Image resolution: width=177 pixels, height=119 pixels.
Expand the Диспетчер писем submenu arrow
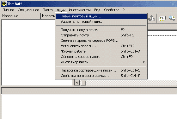[144, 62]
